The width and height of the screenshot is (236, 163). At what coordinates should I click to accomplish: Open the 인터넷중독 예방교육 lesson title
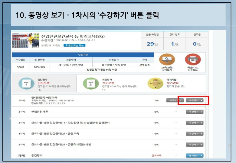(x=44, y=97)
